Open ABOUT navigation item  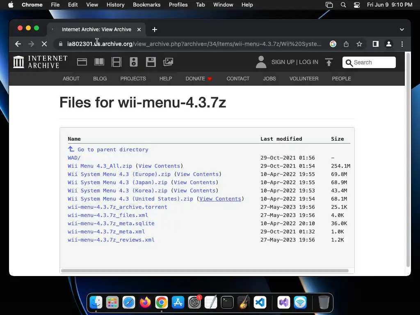coord(71,78)
